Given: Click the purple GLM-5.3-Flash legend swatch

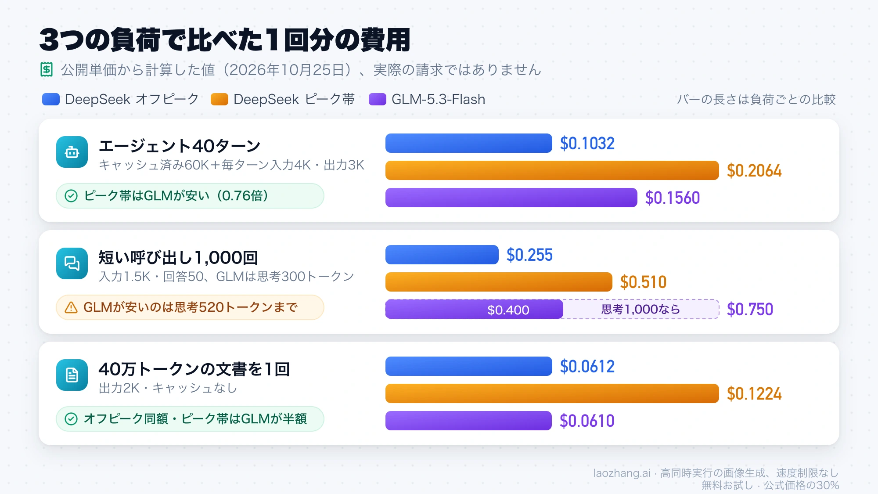Looking at the screenshot, I should (378, 99).
